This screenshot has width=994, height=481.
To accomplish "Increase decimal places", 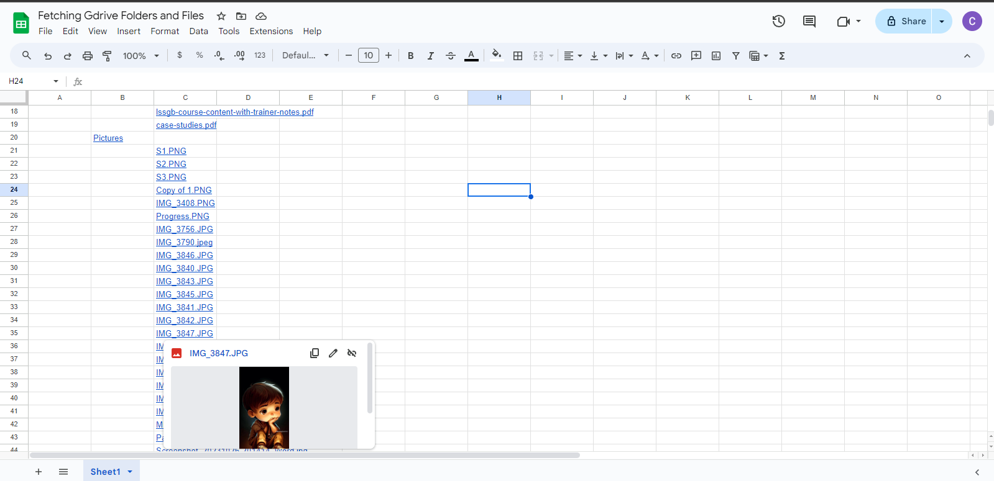I will point(239,55).
